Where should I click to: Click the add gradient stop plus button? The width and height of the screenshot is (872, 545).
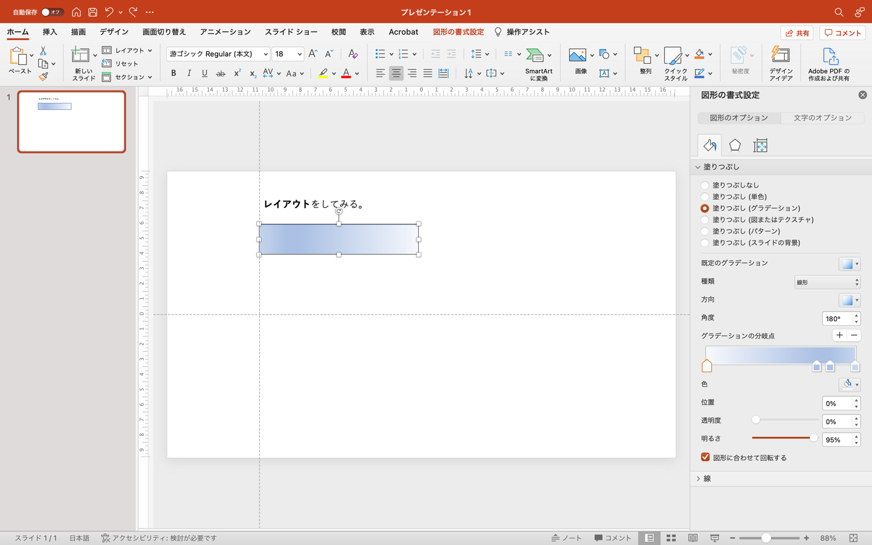point(839,335)
